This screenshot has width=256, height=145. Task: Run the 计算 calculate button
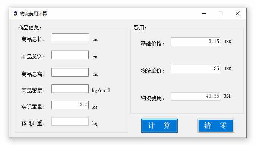pos(159,126)
